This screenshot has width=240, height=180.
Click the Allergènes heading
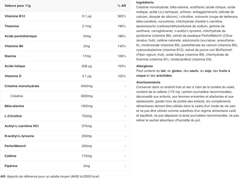145,66
